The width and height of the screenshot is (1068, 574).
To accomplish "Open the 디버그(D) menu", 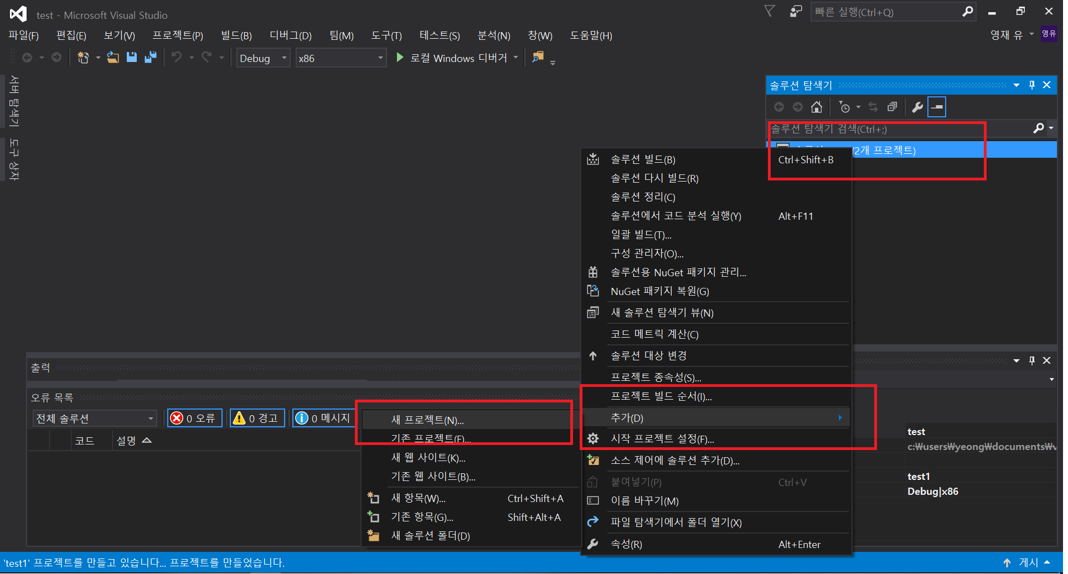I will (x=291, y=36).
